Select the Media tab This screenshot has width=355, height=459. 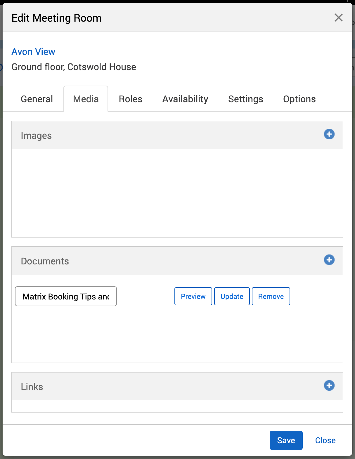coord(86,99)
